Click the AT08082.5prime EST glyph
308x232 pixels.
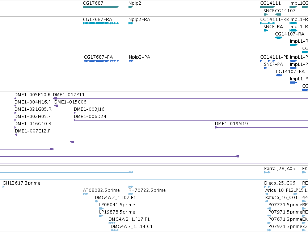85,194
